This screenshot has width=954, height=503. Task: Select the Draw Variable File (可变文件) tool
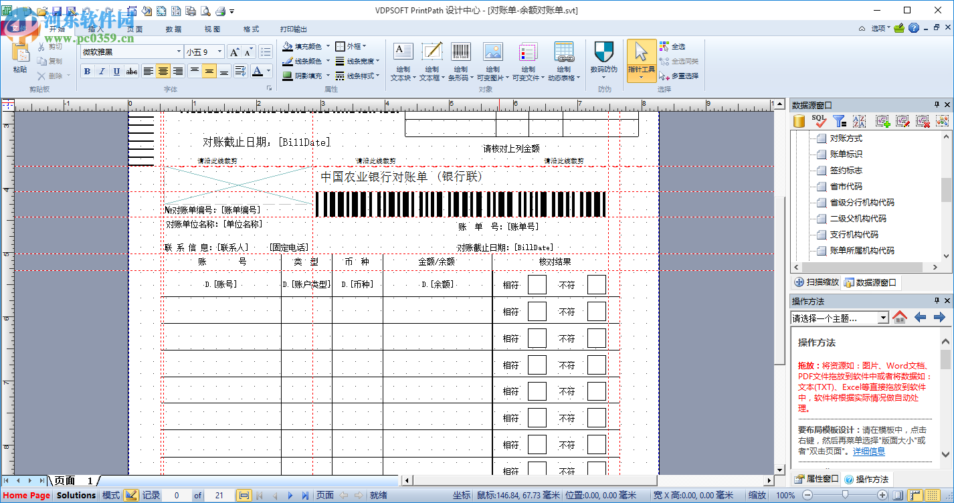pos(528,62)
